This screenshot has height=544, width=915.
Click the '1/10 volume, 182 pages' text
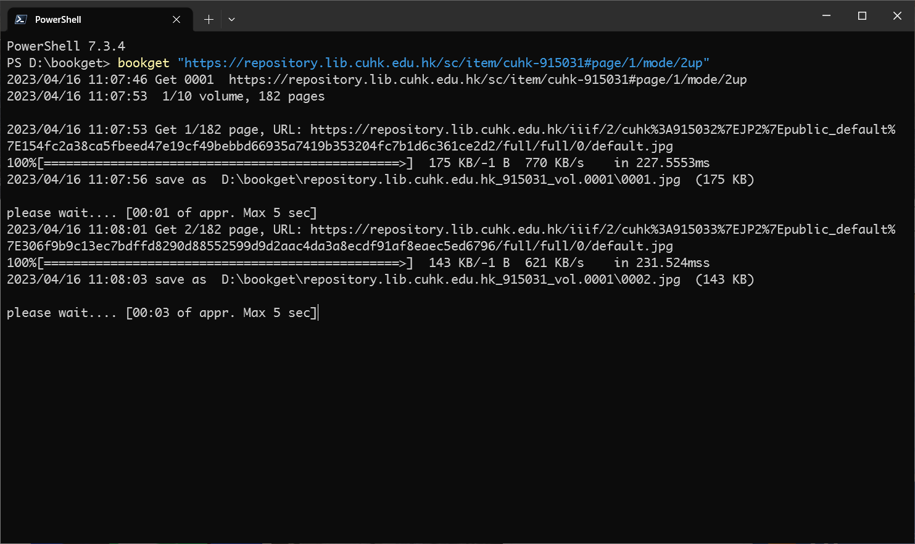pyautogui.click(x=243, y=96)
